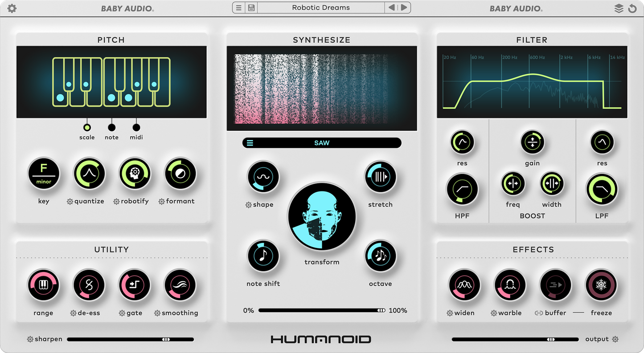Open the waveform menu via its hamburger icon
644x353 pixels.
(250, 142)
